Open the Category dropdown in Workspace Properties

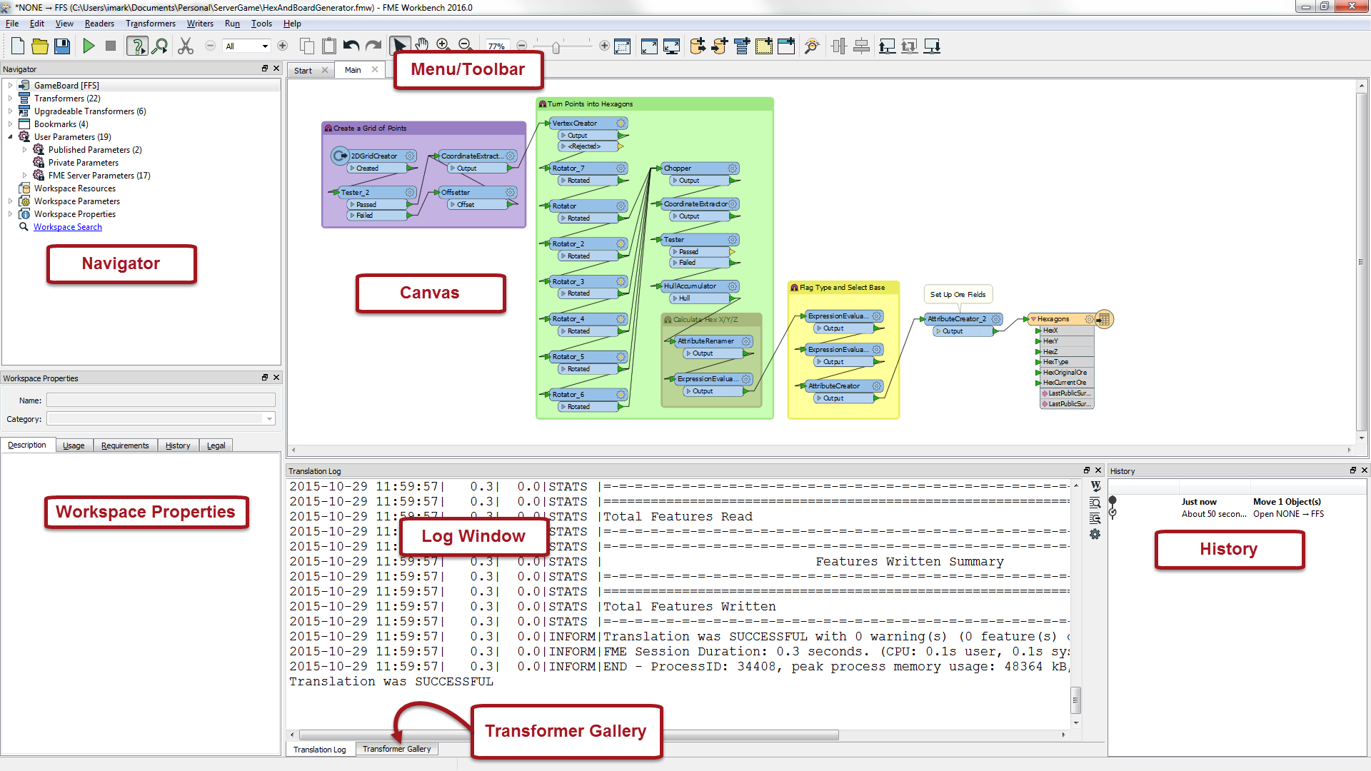coord(161,419)
